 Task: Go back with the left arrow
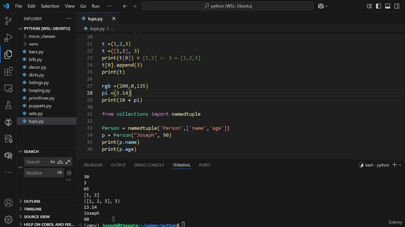click(125, 6)
